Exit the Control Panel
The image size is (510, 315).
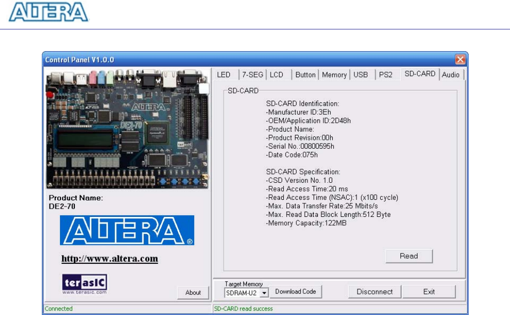coord(429,292)
